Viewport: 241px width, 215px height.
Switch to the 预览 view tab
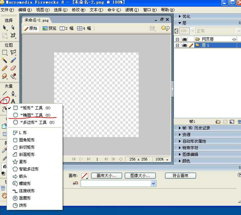[x=50, y=28]
